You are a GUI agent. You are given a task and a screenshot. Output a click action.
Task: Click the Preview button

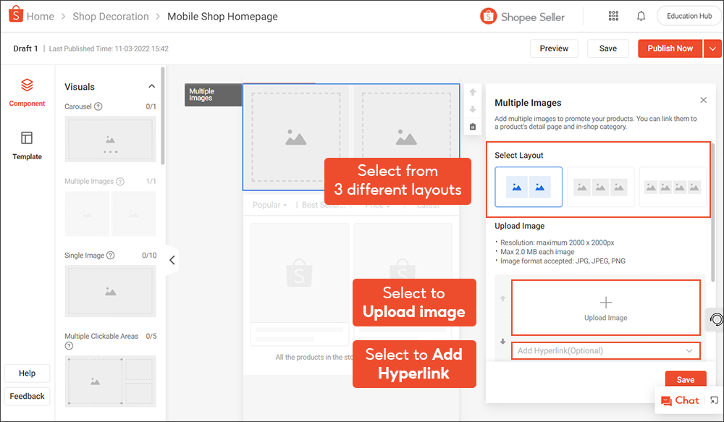[x=554, y=48]
